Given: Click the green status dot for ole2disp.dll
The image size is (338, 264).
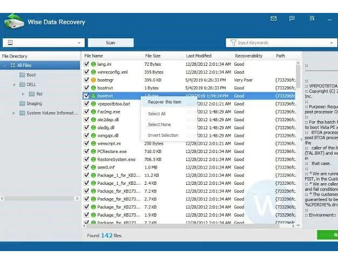Looking at the screenshot, I should (93, 120).
